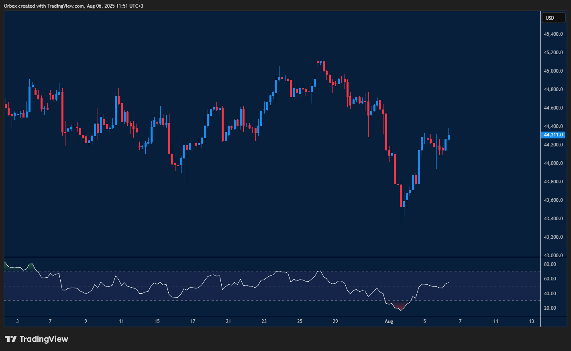This screenshot has width=571, height=351.
Task: Click the red oversold RSI shaded area
Action: 400,306
